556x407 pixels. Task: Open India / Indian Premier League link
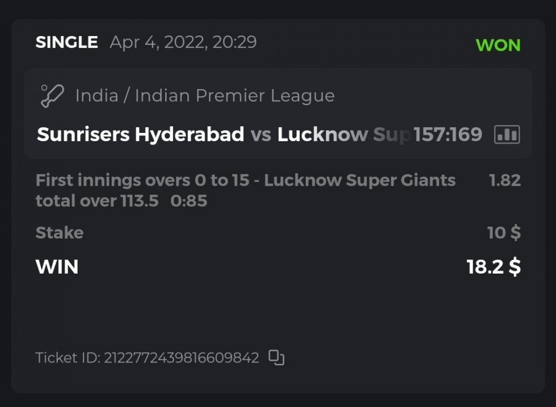205,96
